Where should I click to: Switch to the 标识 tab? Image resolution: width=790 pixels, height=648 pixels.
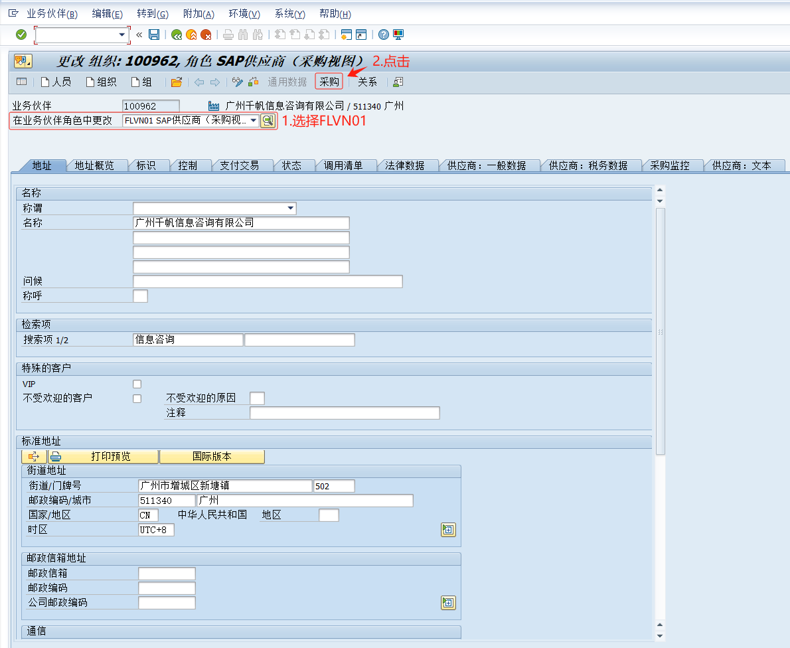point(146,166)
